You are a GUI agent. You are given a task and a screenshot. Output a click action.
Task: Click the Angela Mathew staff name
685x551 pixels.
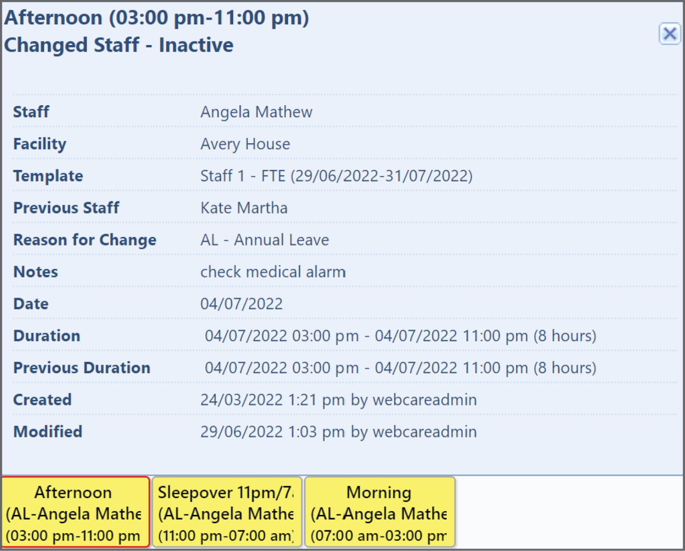[x=256, y=112]
